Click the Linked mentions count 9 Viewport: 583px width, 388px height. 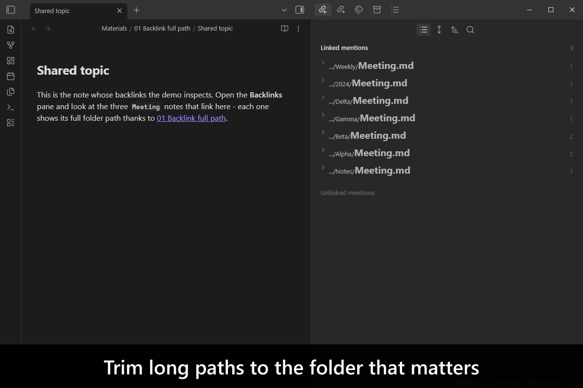571,48
